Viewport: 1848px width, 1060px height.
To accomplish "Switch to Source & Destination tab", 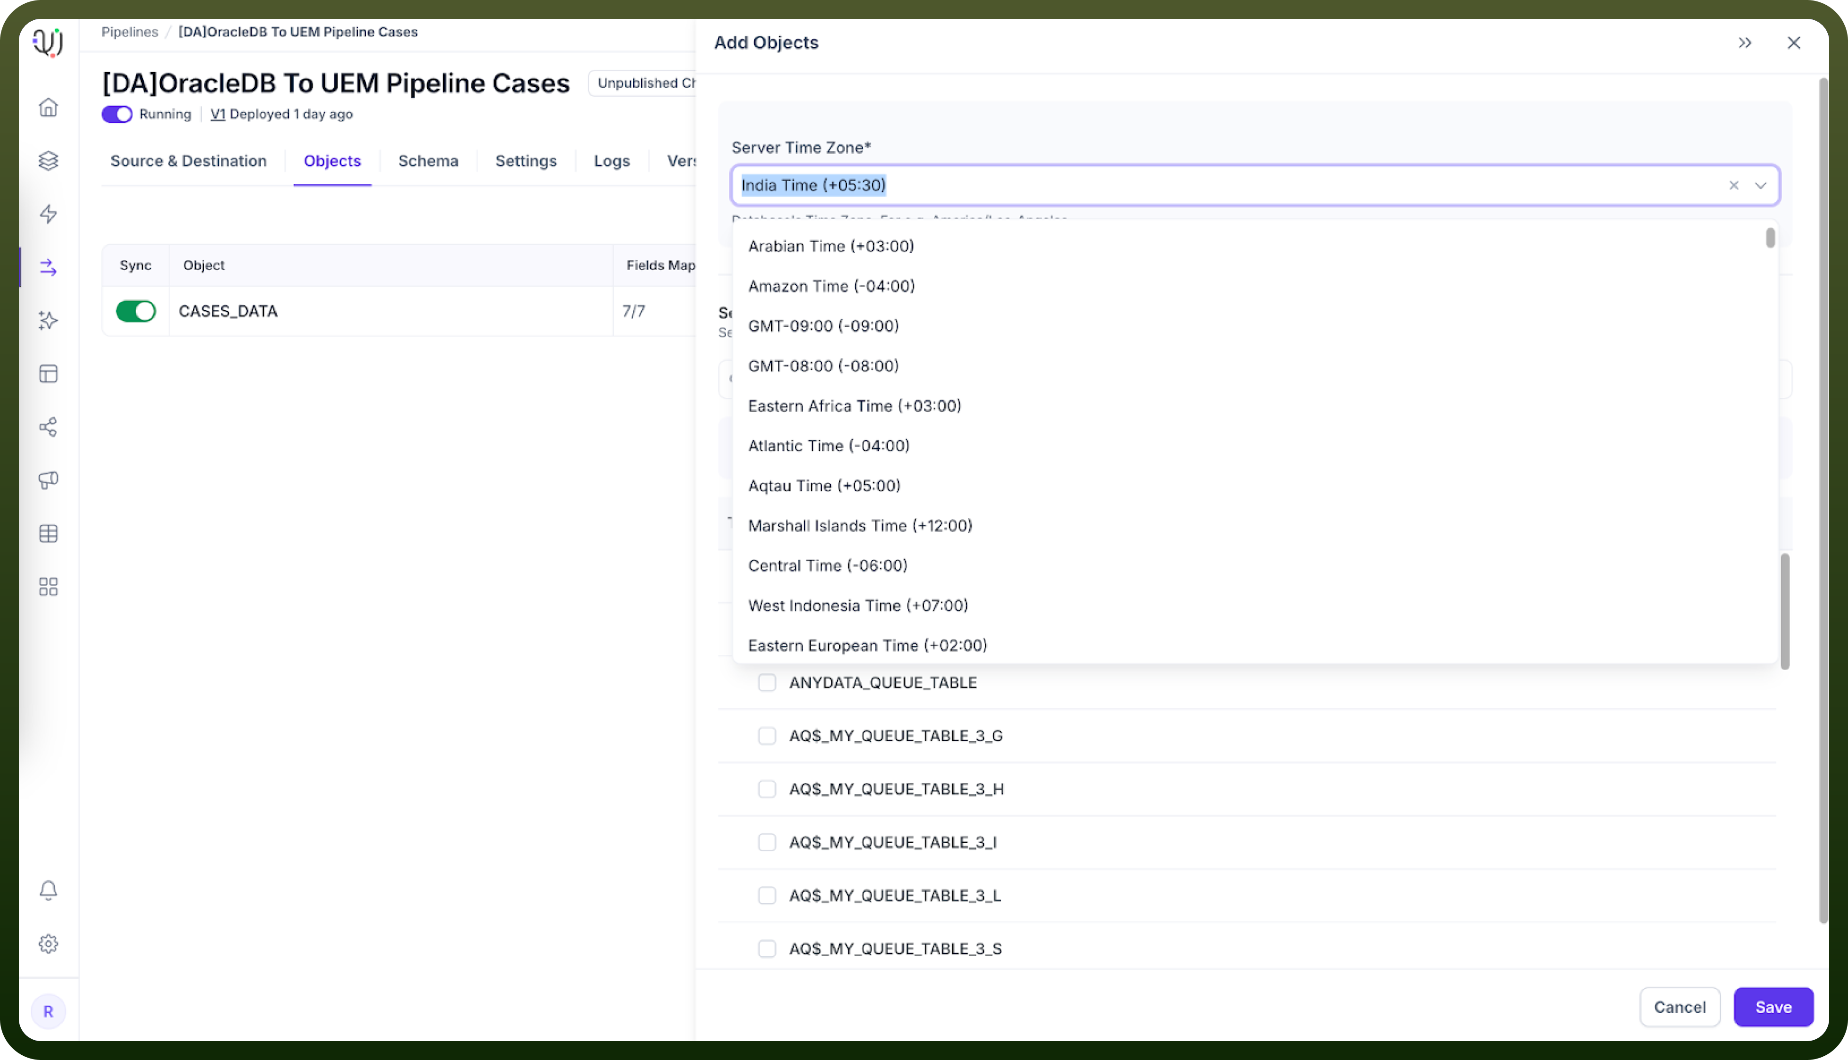I will pos(189,161).
